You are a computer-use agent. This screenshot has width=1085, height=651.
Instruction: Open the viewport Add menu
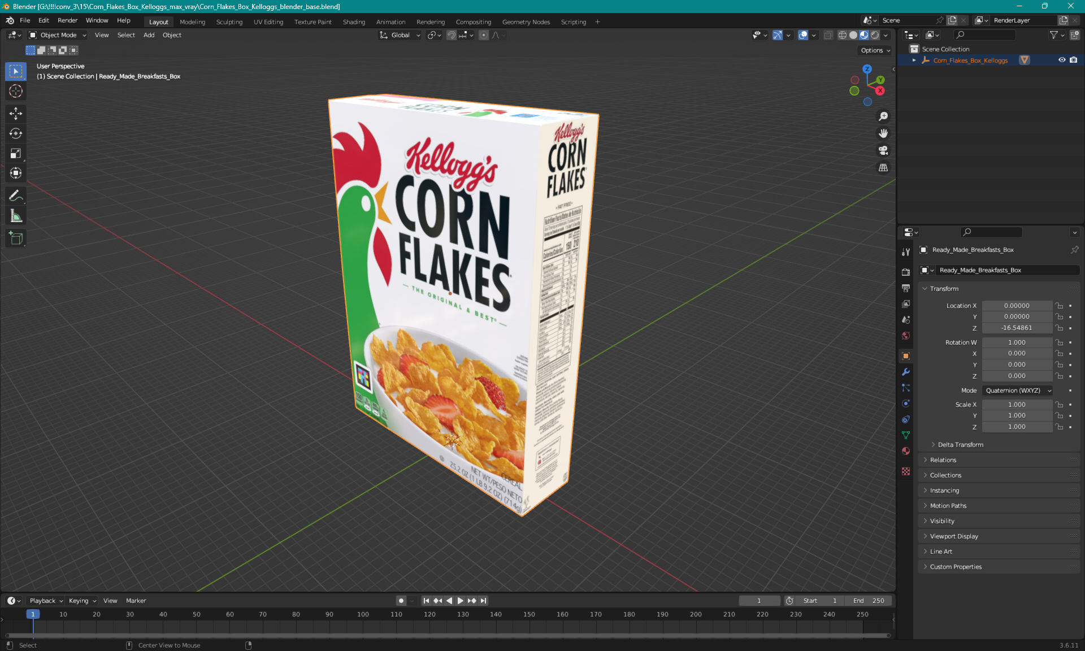[x=149, y=35]
